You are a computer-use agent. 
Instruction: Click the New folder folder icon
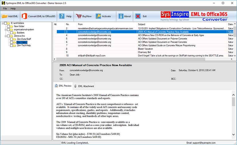tap(11, 26)
